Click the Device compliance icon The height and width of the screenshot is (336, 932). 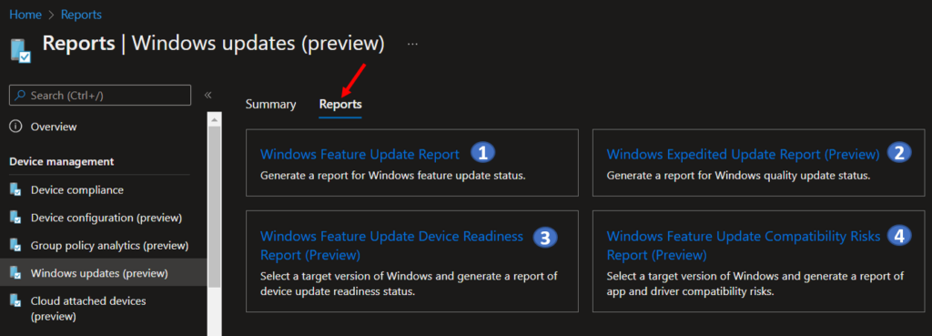point(16,190)
